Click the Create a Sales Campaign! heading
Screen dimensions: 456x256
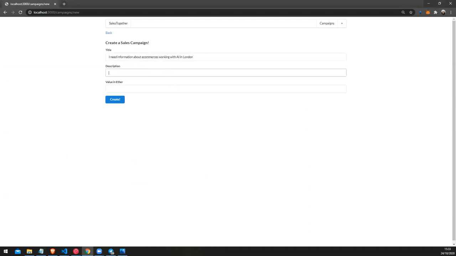(x=127, y=43)
